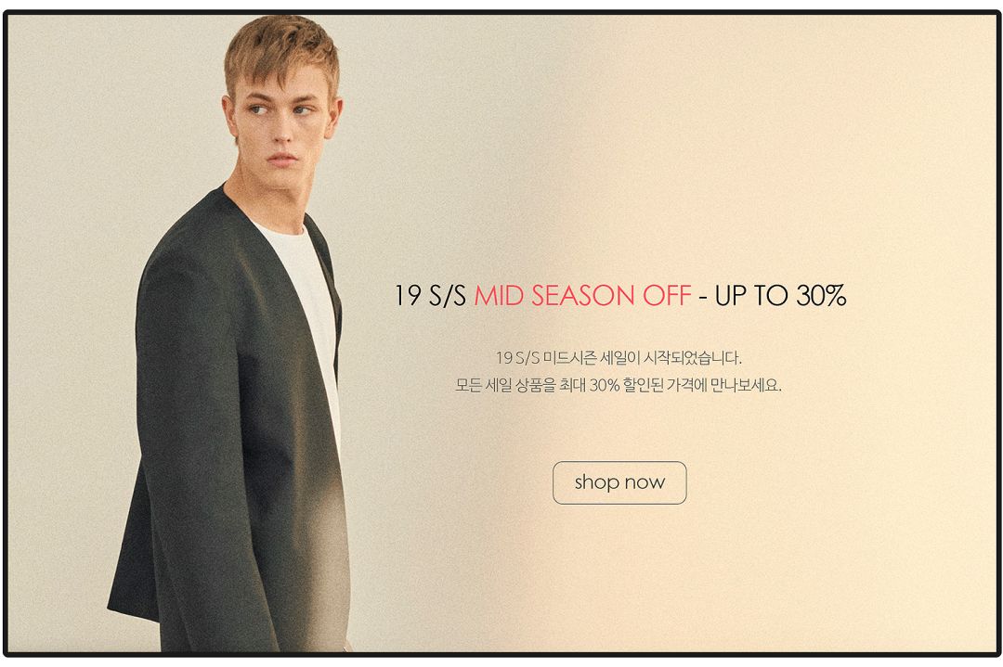Click the shop now button
This screenshot has height=667, width=1003.
coord(619,482)
